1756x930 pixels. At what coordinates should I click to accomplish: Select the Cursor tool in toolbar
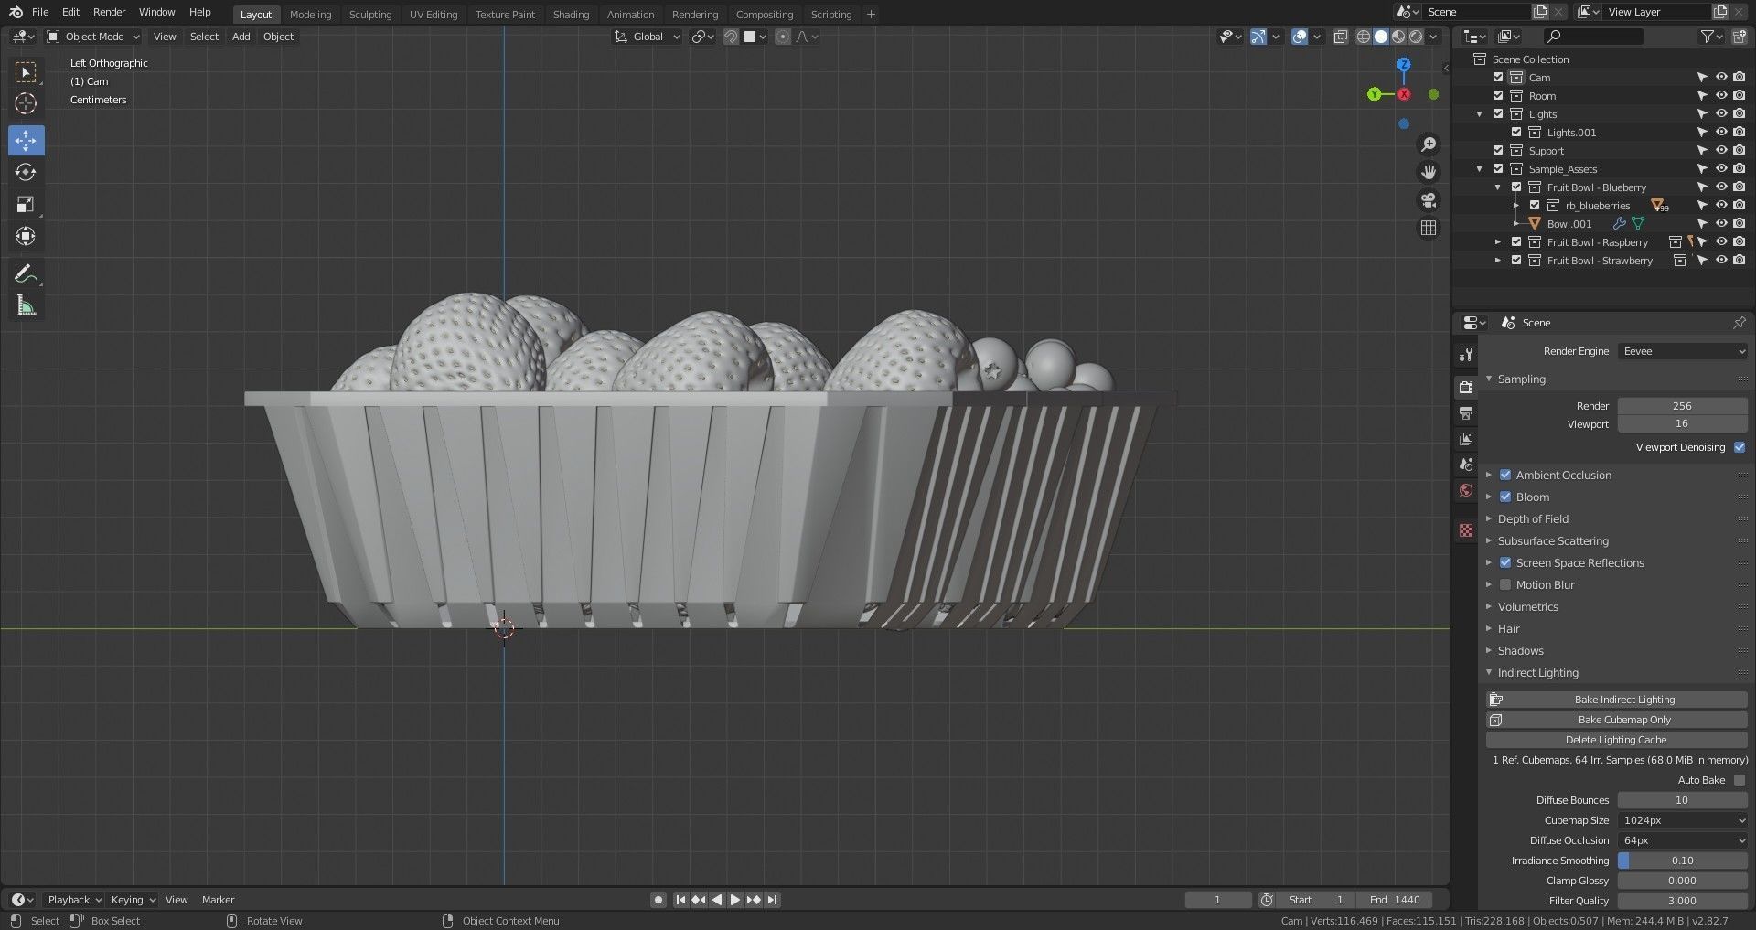pos(26,103)
